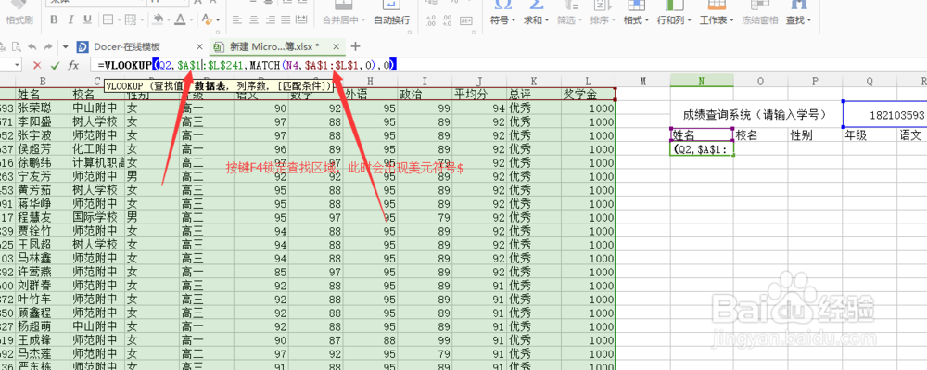Click the print preview icon

click(16, 46)
